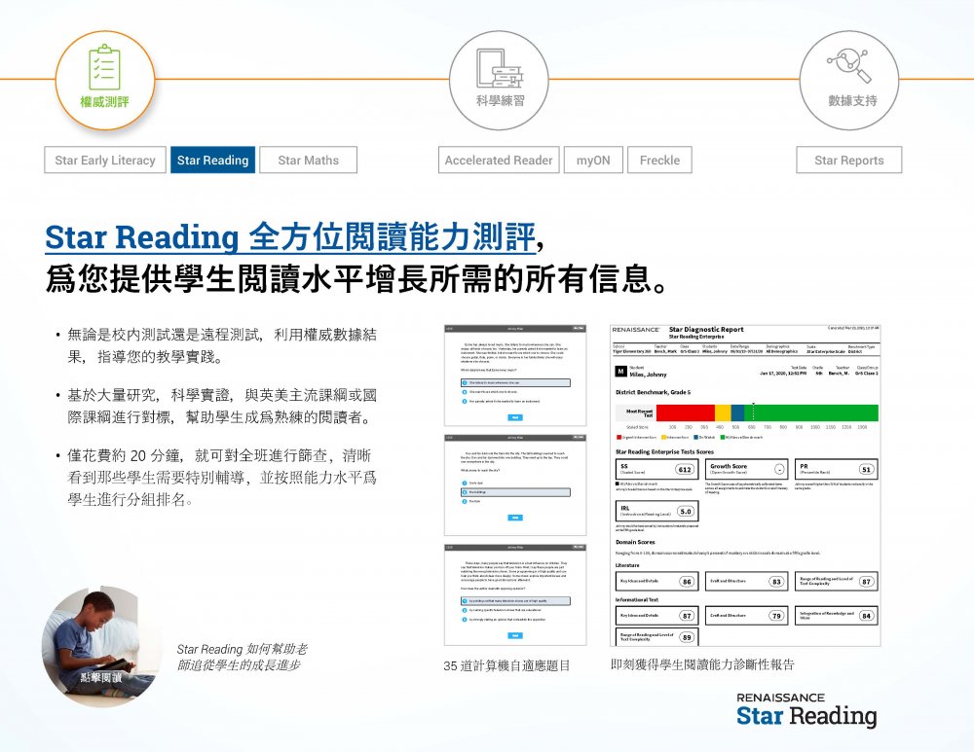Image resolution: width=974 pixels, height=752 pixels.
Task: Click the black M student badge in report
Action: pos(620,372)
